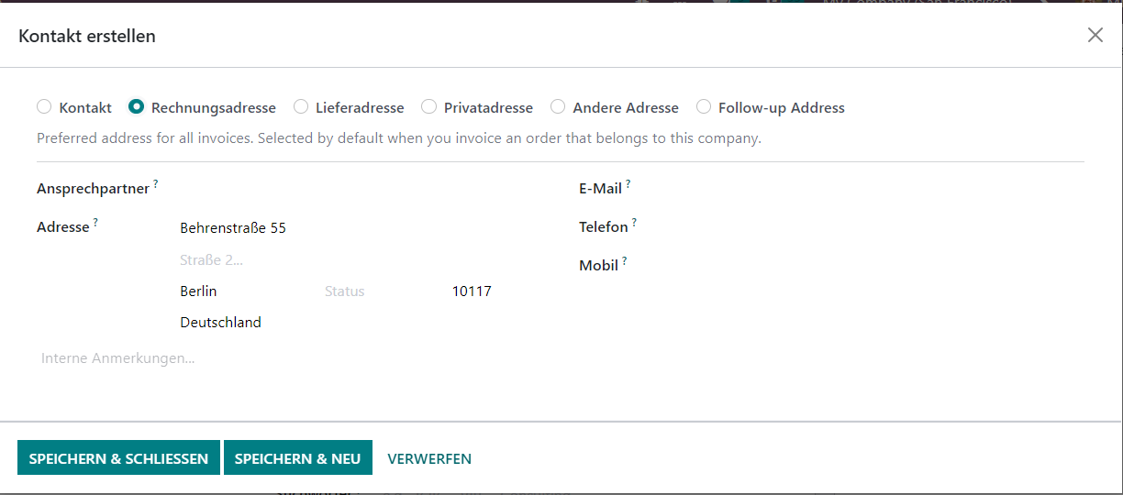The width and height of the screenshot is (1123, 495).
Task: Click Speichern & Neu button
Action: click(297, 458)
